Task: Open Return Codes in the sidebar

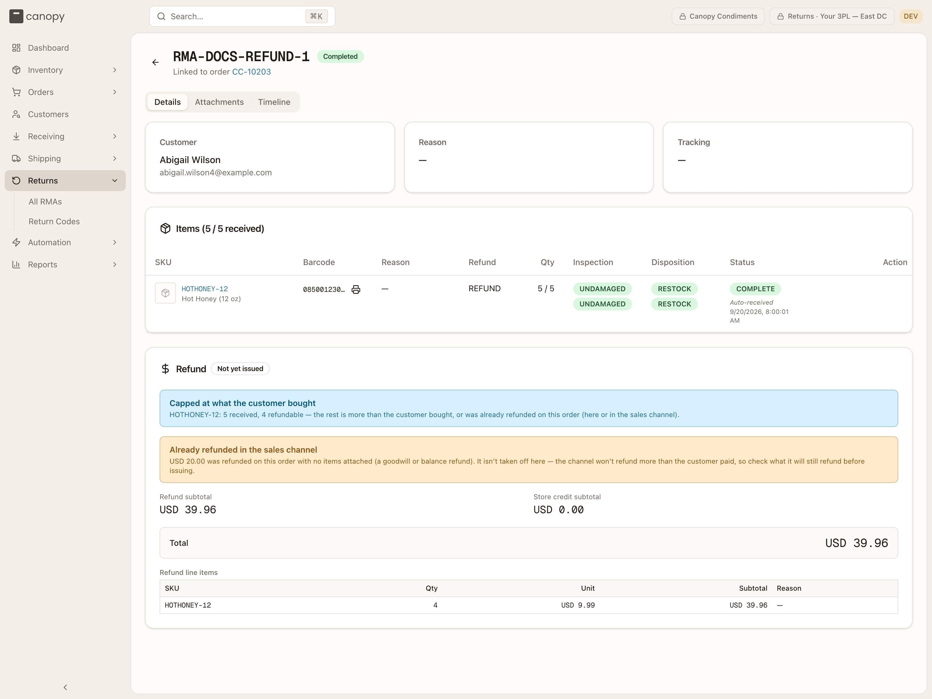Action: [x=54, y=222]
